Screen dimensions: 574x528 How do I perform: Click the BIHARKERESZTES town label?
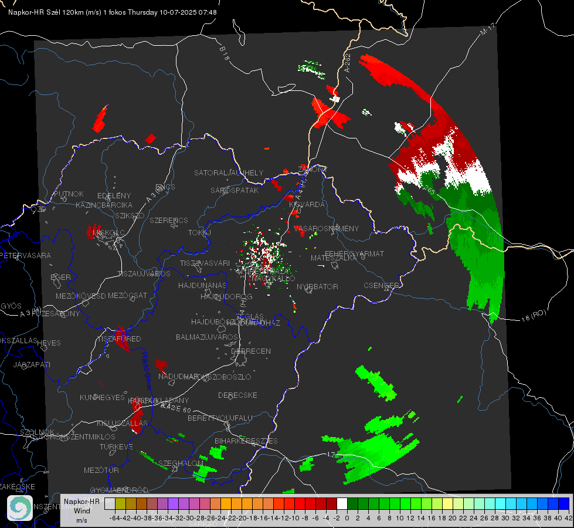[x=246, y=441]
